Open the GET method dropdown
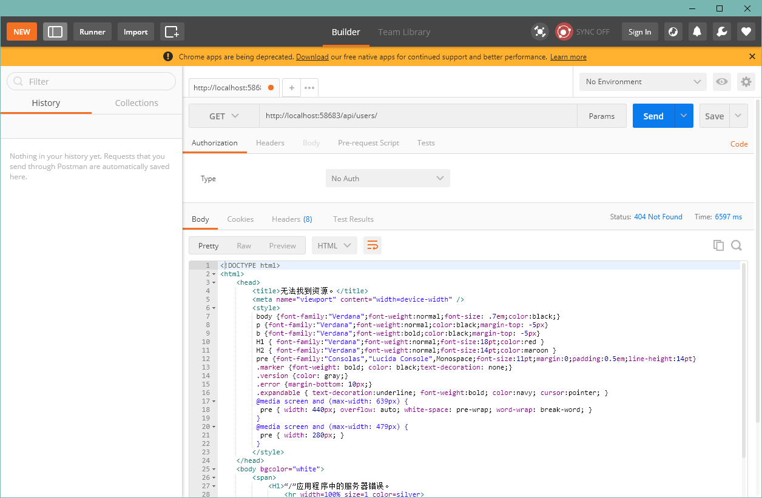The width and height of the screenshot is (762, 498). coord(224,116)
